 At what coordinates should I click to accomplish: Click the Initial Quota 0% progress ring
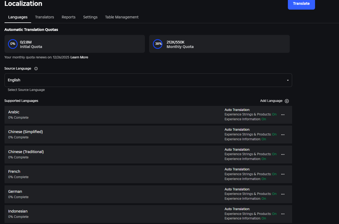[13, 44]
